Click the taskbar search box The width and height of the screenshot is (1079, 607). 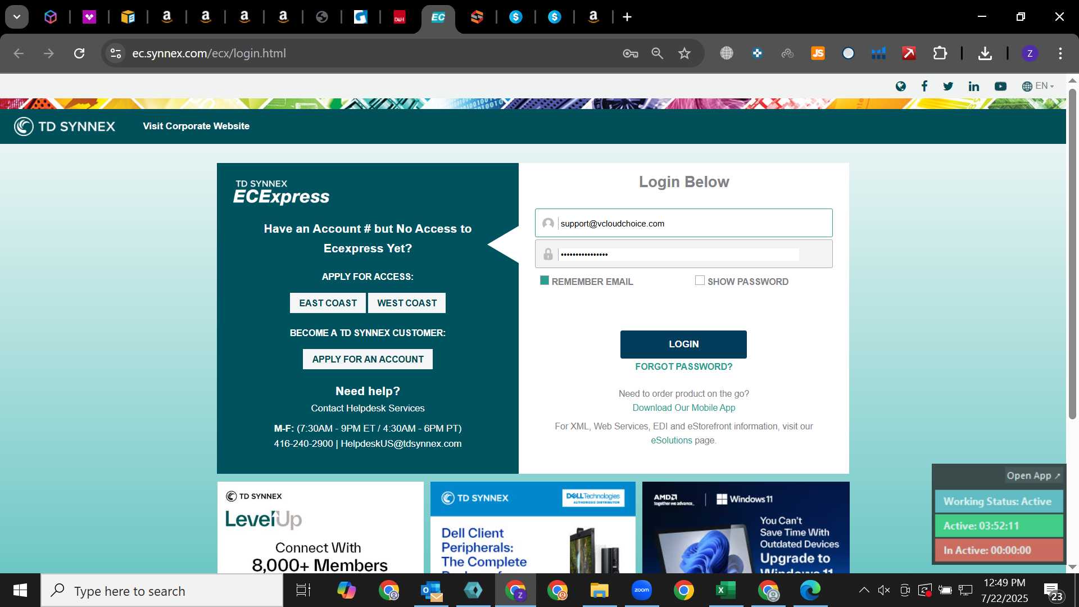[162, 591]
